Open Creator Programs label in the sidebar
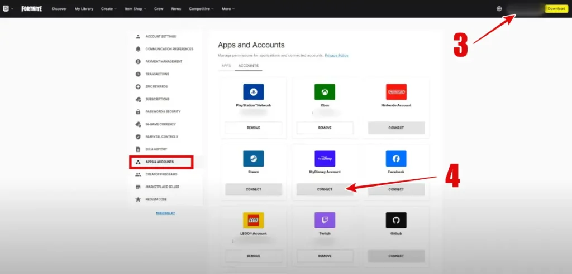This screenshot has height=274, width=572. pos(161,174)
